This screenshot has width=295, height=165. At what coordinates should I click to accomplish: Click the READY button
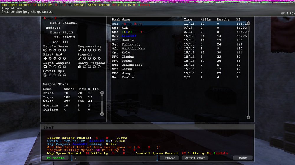click(170, 158)
